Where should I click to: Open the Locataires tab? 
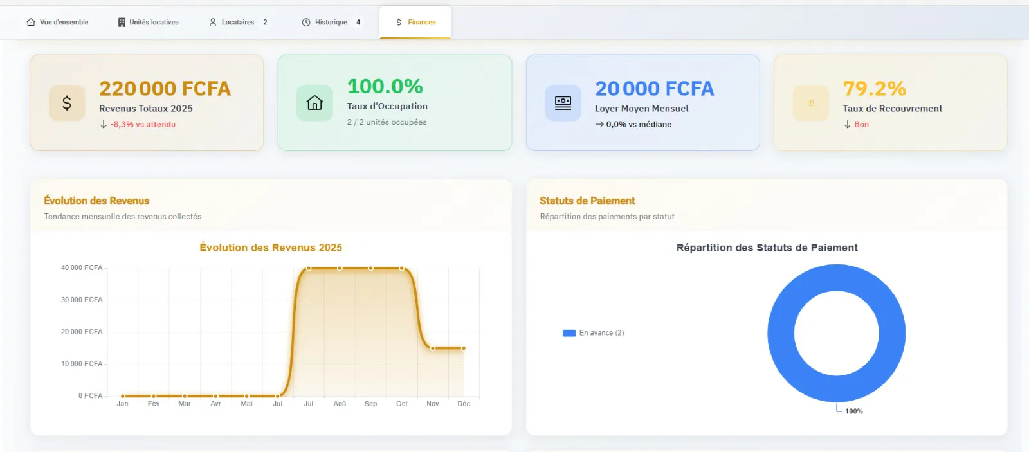coord(238,23)
